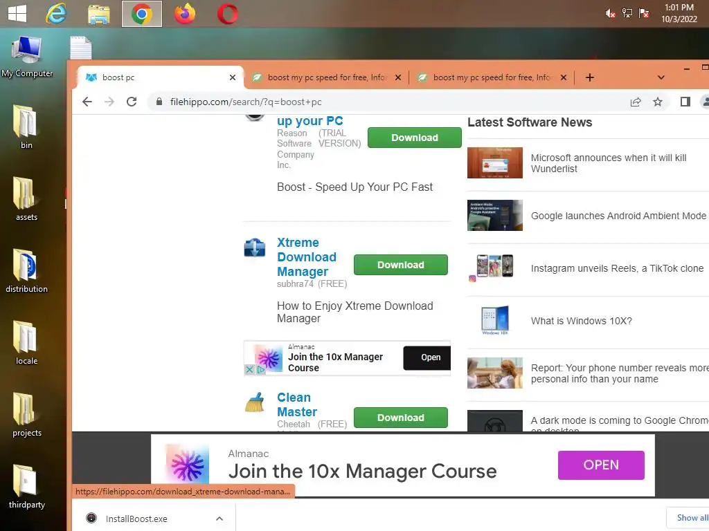Image resolution: width=709 pixels, height=531 pixels.
Task: Switch to the second browser tab
Action: pyautogui.click(x=327, y=77)
